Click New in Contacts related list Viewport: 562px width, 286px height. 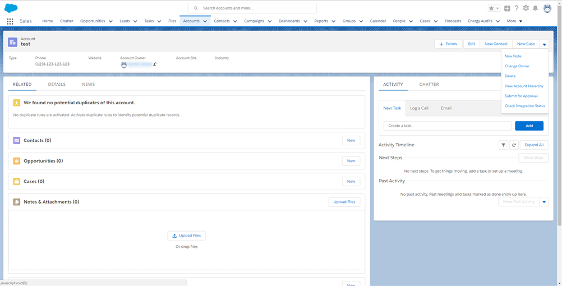click(x=351, y=141)
